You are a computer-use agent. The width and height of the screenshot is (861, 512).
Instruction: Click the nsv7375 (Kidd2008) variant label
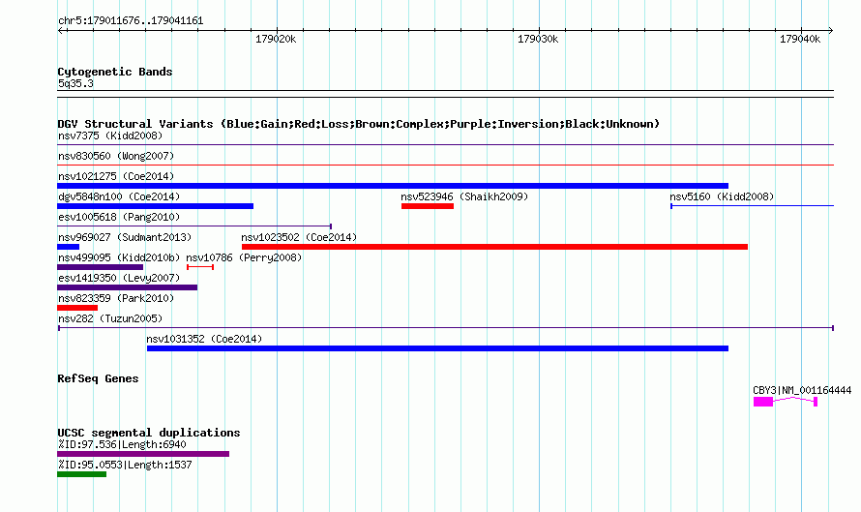110,136
